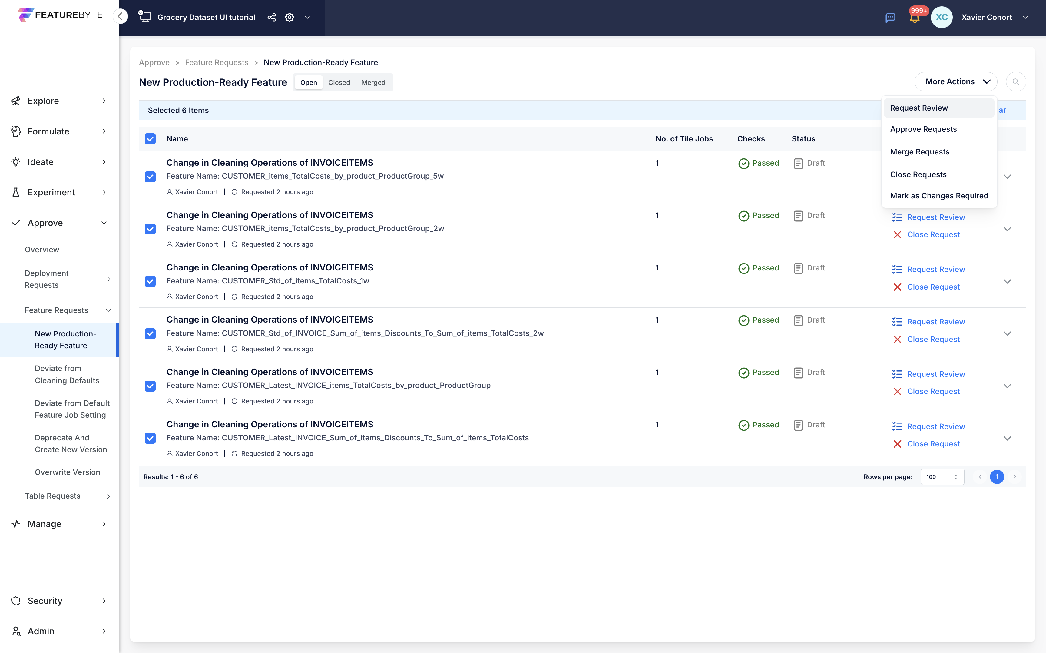This screenshot has width=1046, height=653.
Task: Open Overwrite Version sidebar item
Action: pos(67,472)
